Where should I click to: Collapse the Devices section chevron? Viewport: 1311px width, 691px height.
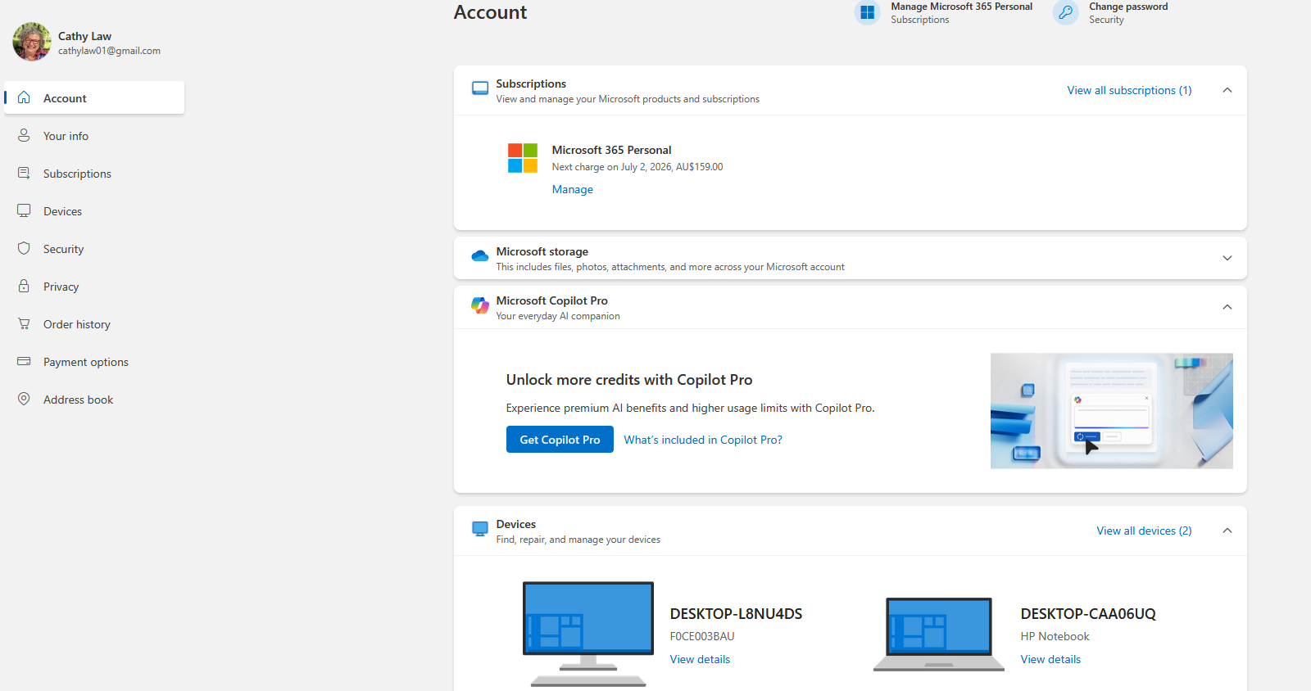click(1227, 531)
